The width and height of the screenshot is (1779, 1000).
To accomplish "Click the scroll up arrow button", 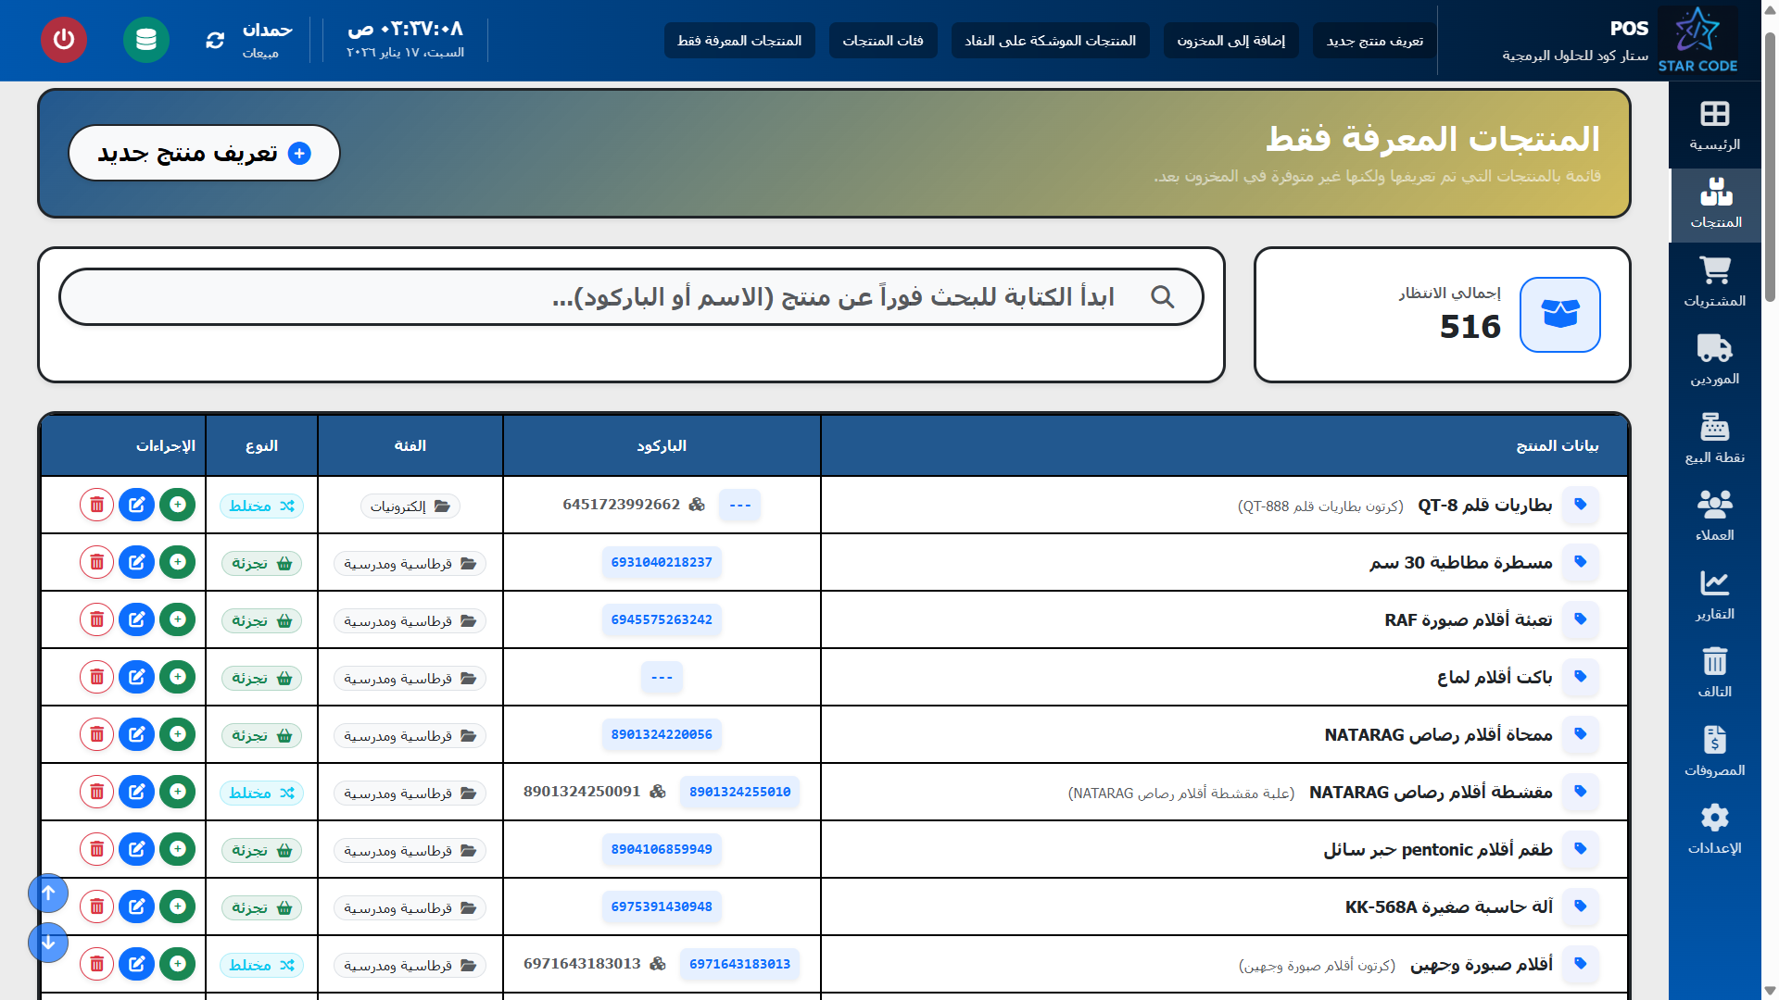I will (x=48, y=894).
